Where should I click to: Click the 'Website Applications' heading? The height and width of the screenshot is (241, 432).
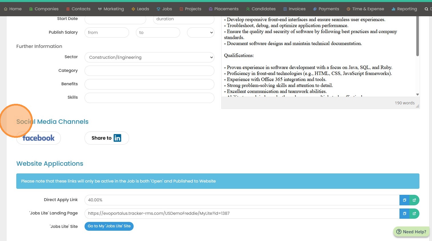click(50, 164)
